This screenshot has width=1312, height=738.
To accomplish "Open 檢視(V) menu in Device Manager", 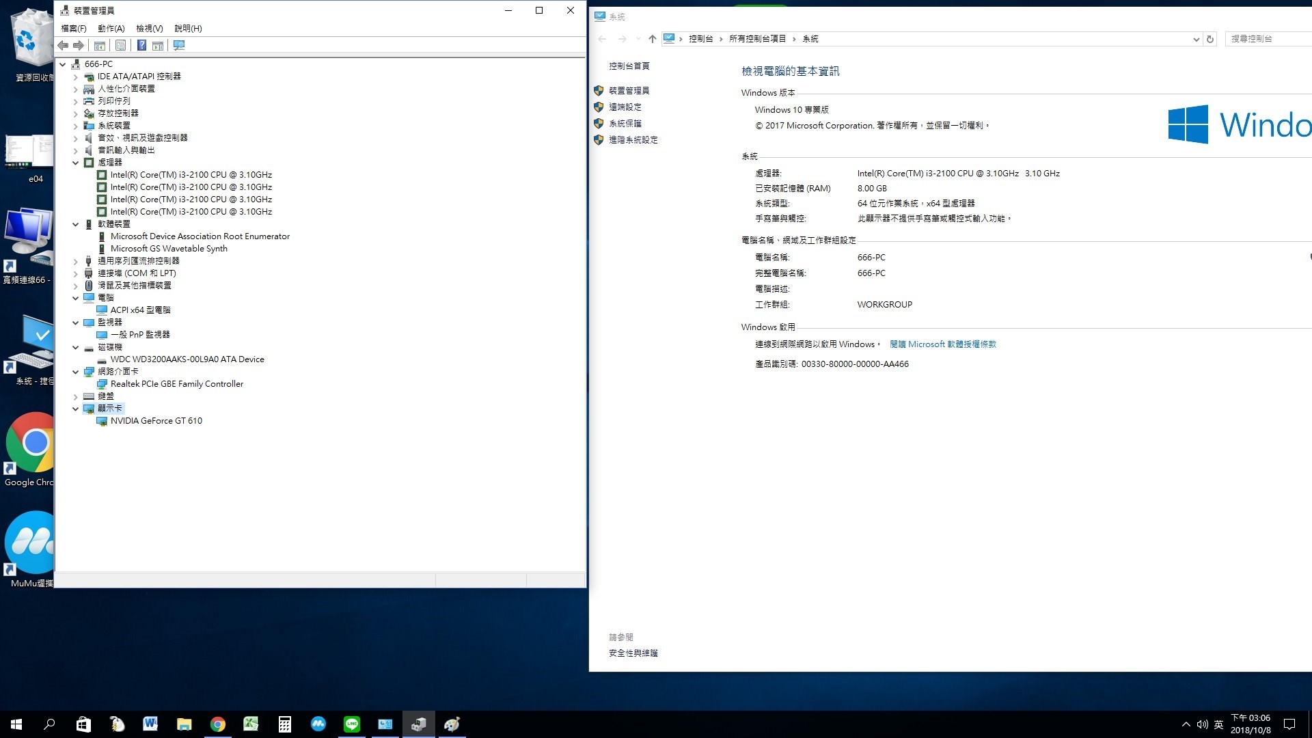I will pos(149,29).
